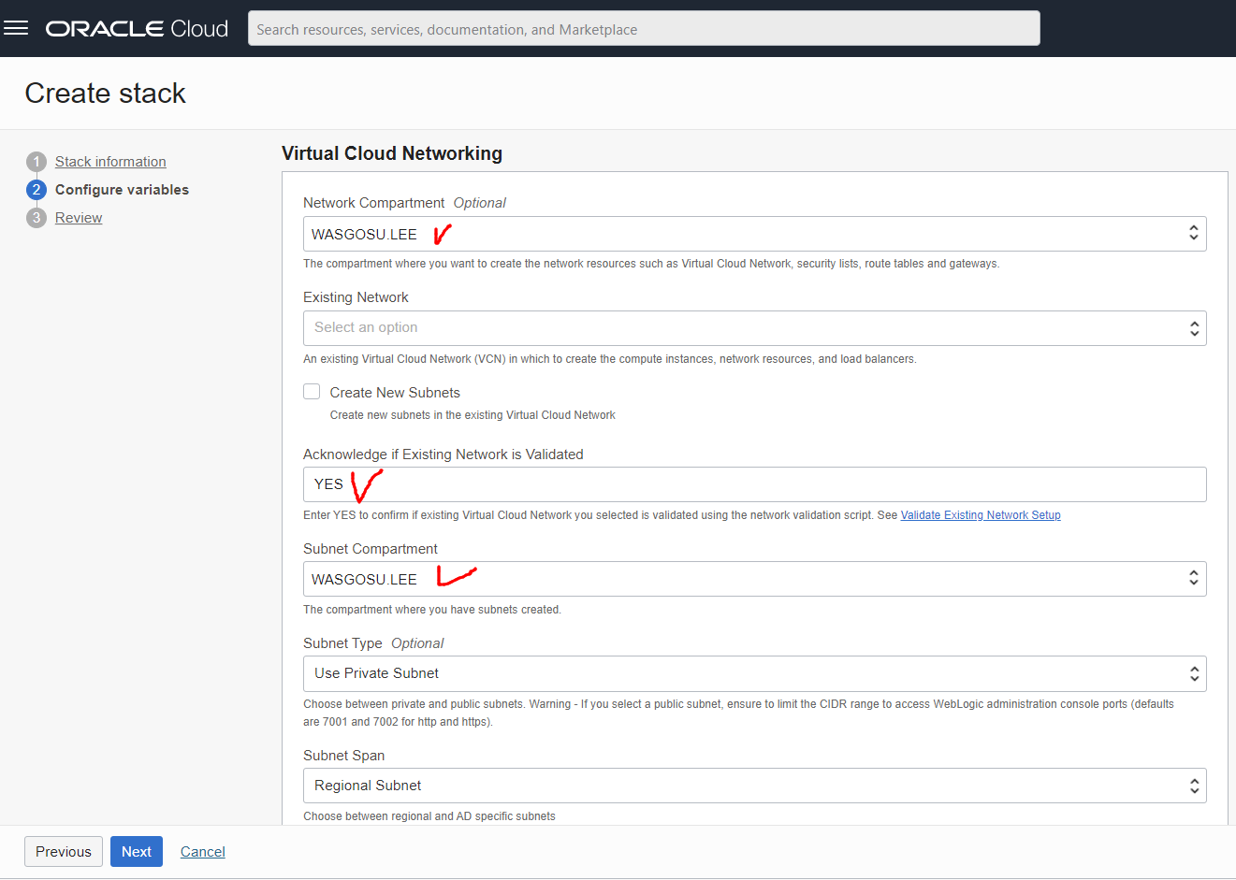Select Configure variables step

[122, 190]
